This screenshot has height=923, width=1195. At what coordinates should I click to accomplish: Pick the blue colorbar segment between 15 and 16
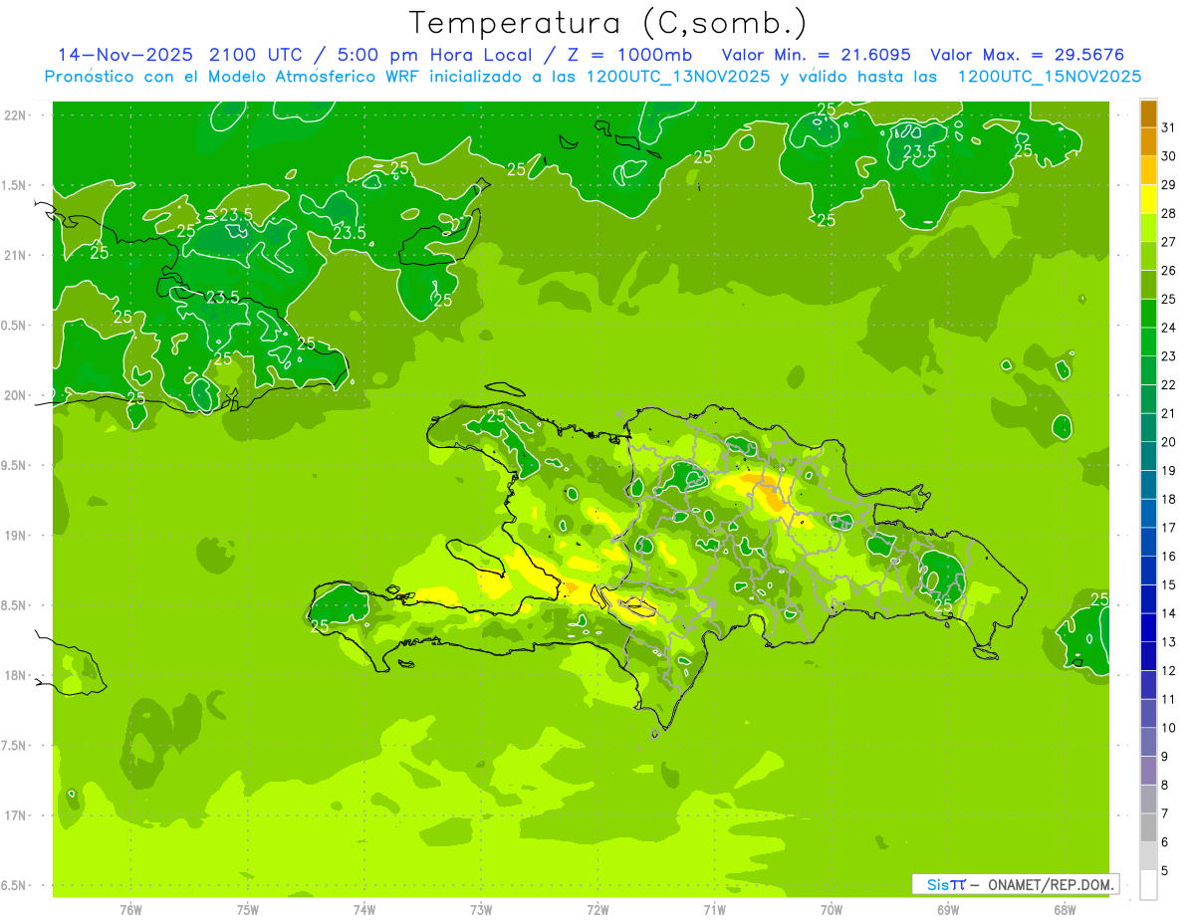coord(1148,571)
